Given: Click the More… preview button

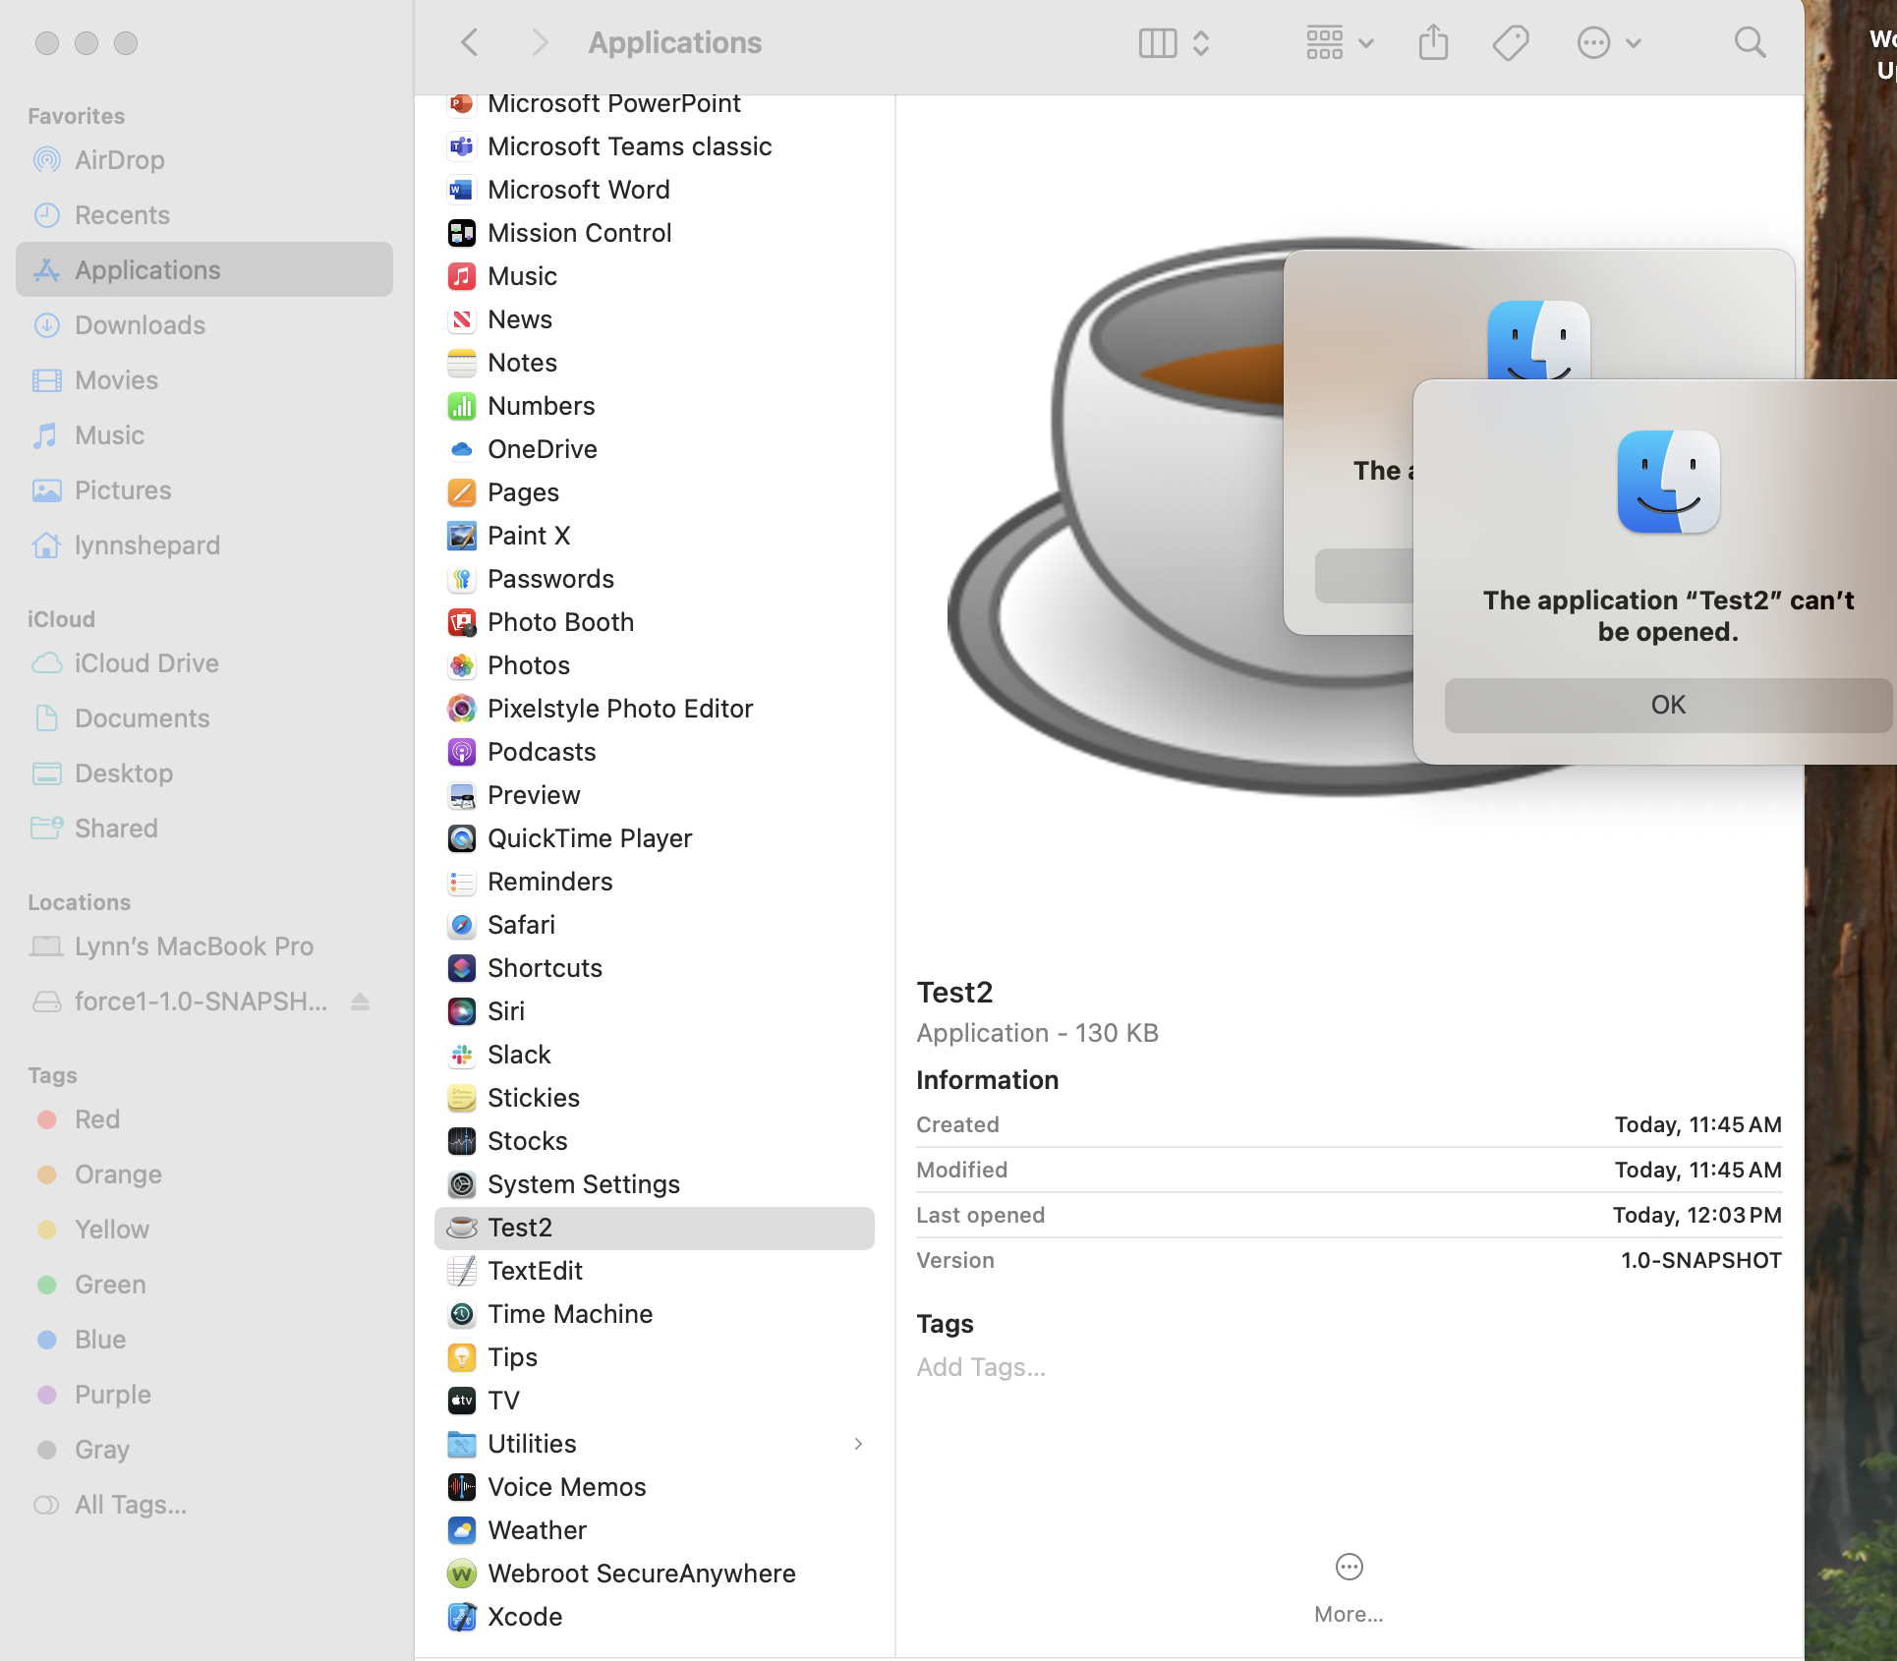Looking at the screenshot, I should pyautogui.click(x=1349, y=1586).
